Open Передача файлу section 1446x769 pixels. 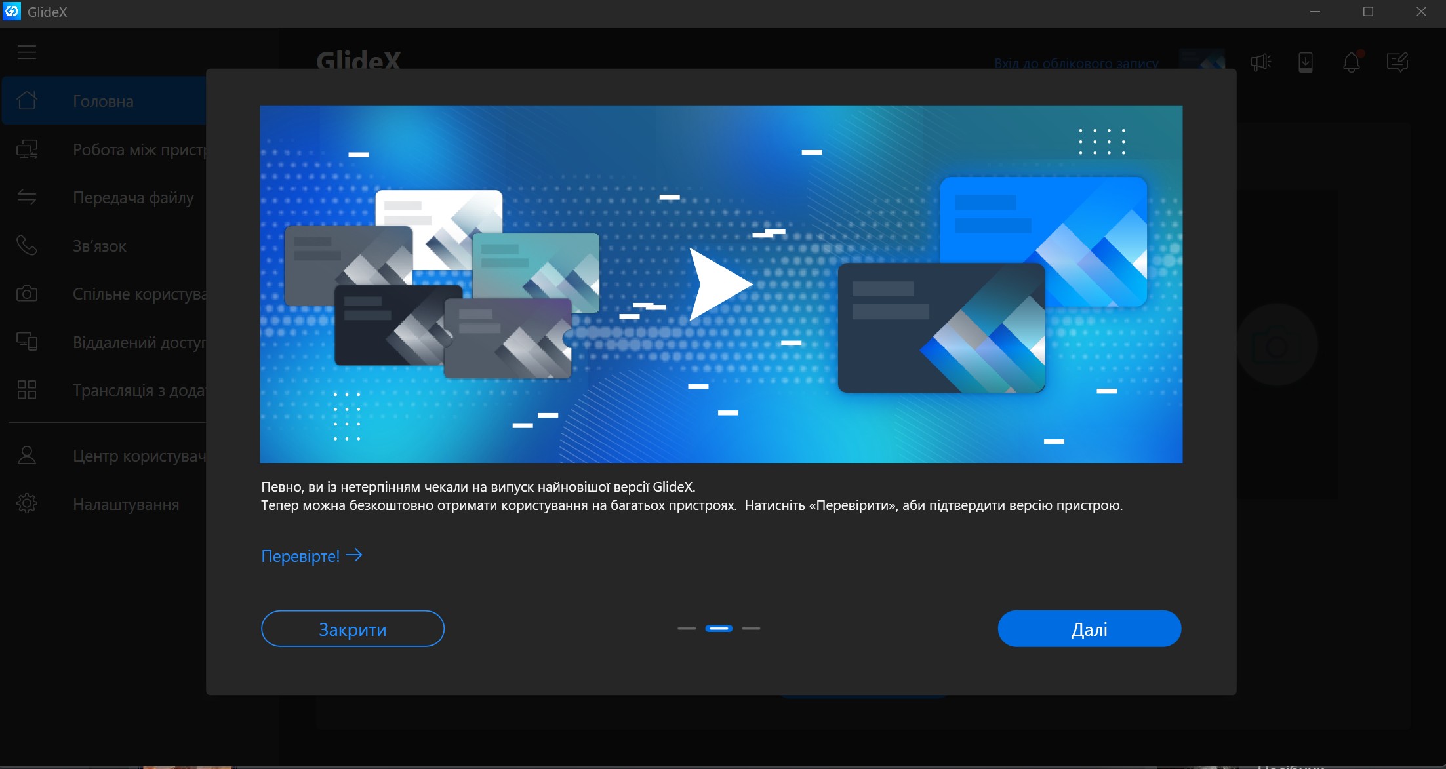105,197
